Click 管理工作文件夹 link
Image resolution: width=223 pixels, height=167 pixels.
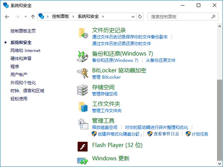click(107, 111)
